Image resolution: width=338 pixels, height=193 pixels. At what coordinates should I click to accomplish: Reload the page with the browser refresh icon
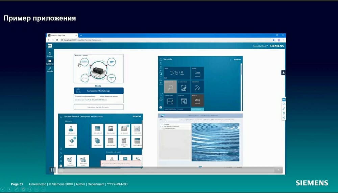click(57, 40)
